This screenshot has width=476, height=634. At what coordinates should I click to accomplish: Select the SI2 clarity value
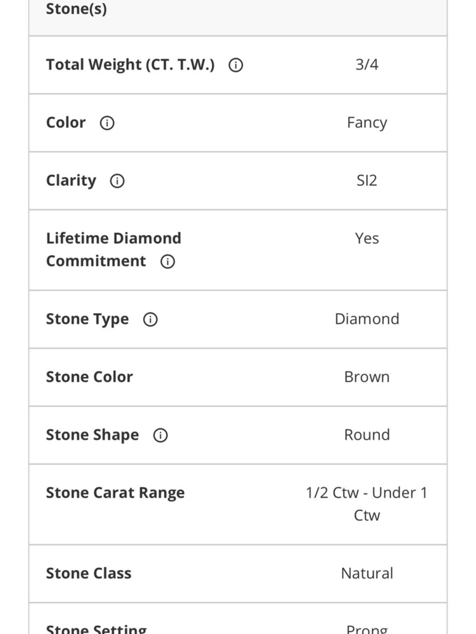(367, 181)
